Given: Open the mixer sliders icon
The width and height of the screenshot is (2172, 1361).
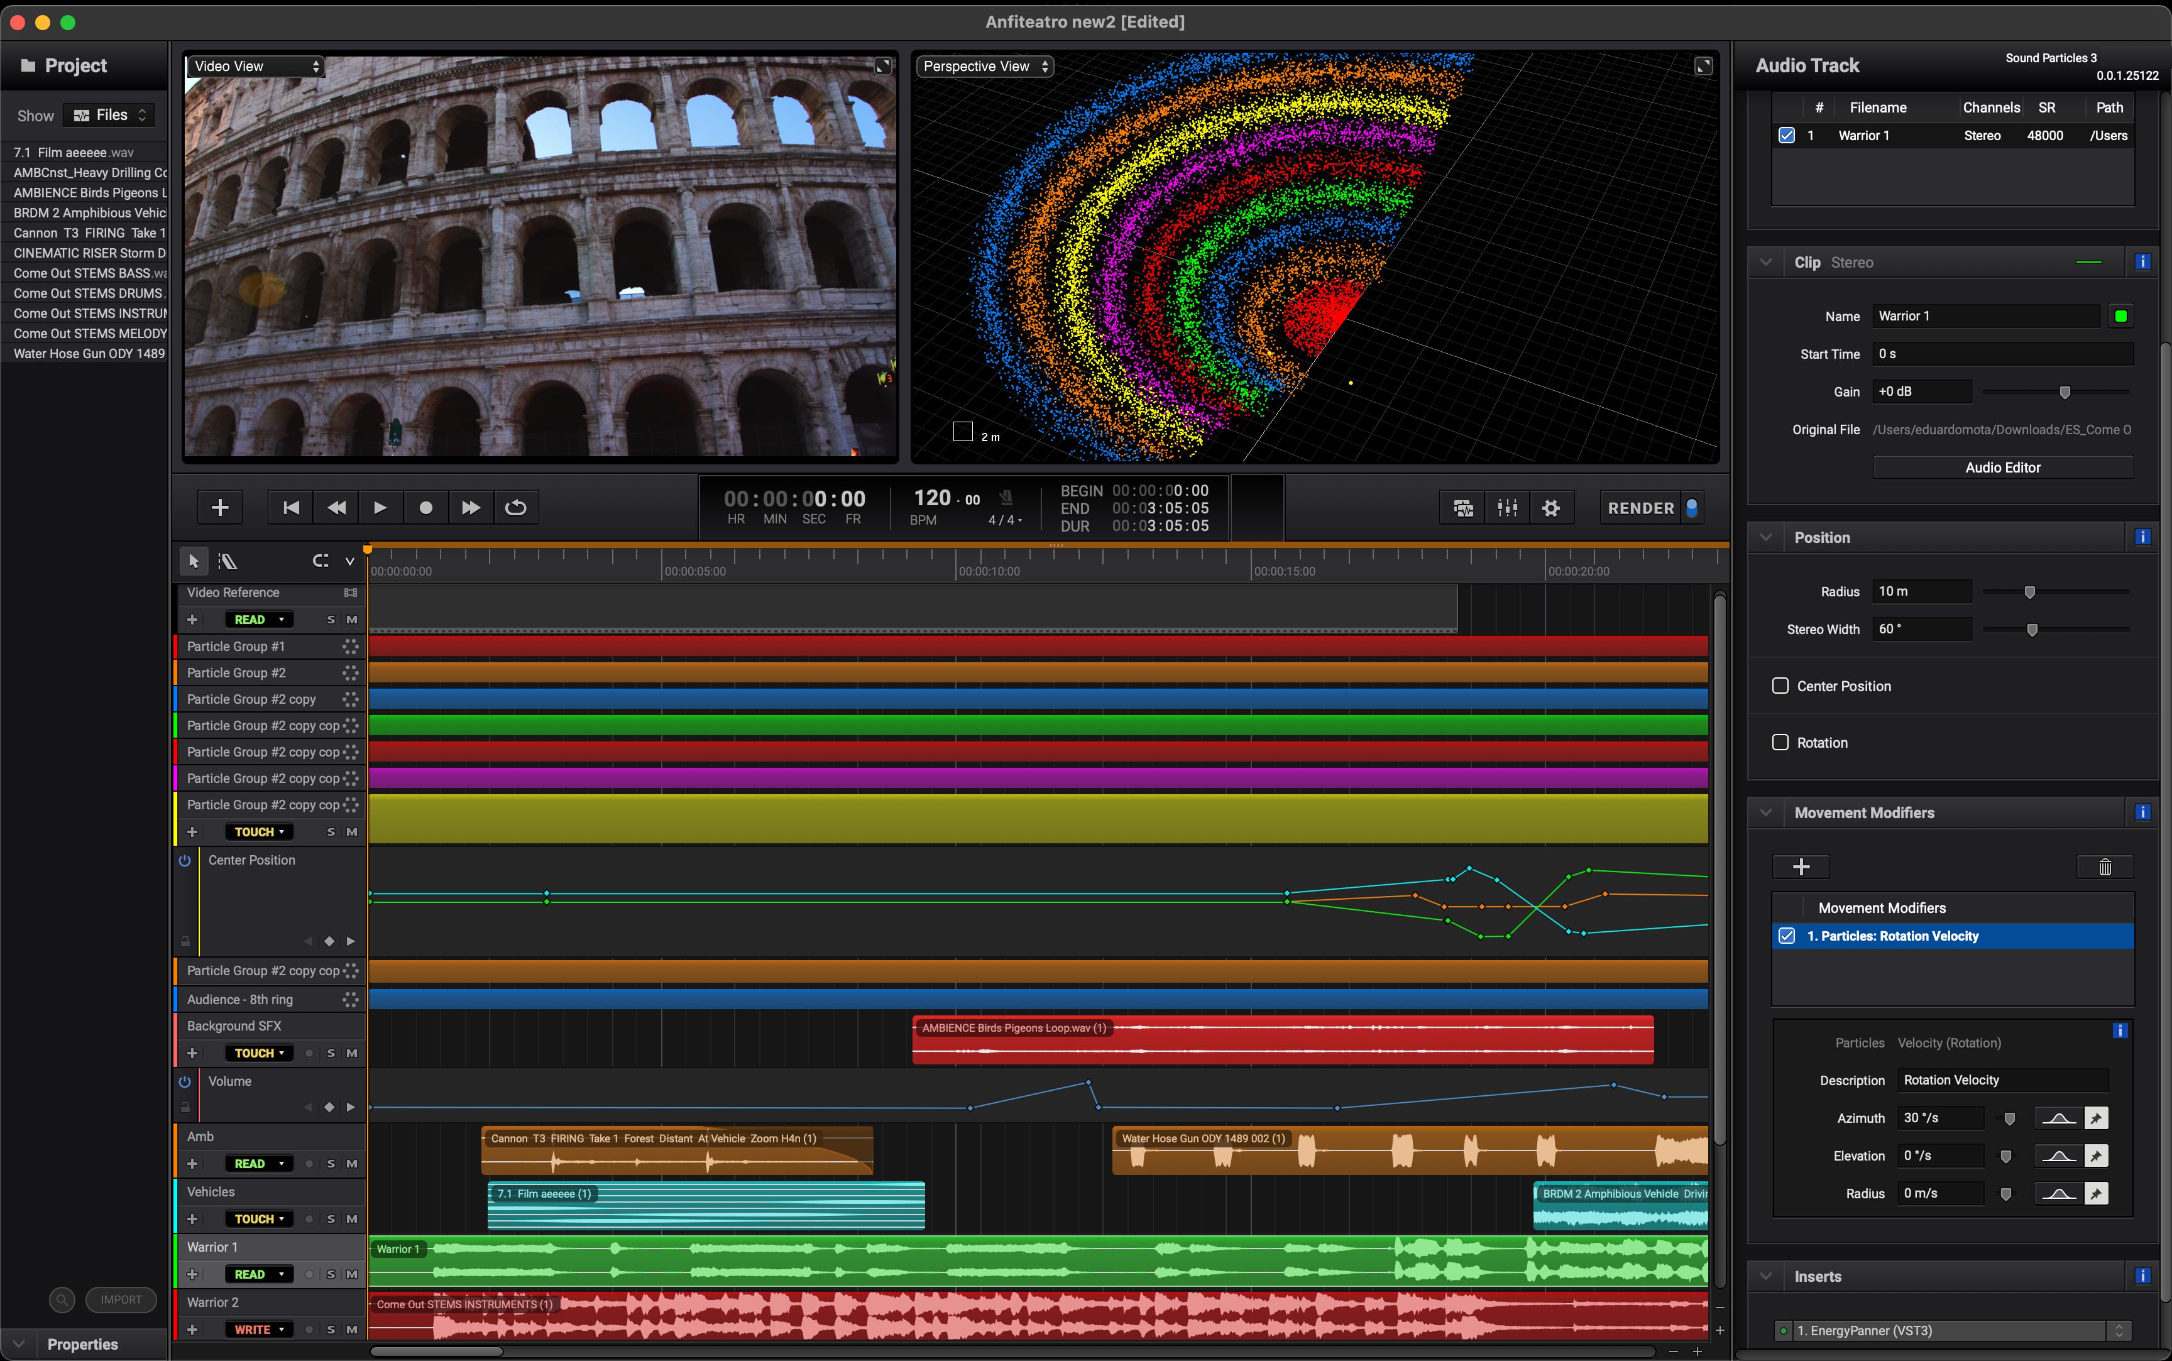Looking at the screenshot, I should [1507, 508].
